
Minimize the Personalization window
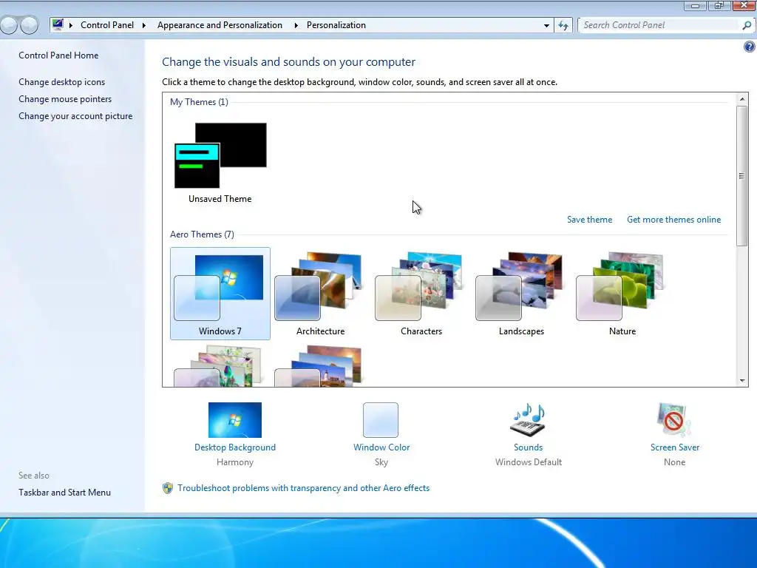click(695, 6)
